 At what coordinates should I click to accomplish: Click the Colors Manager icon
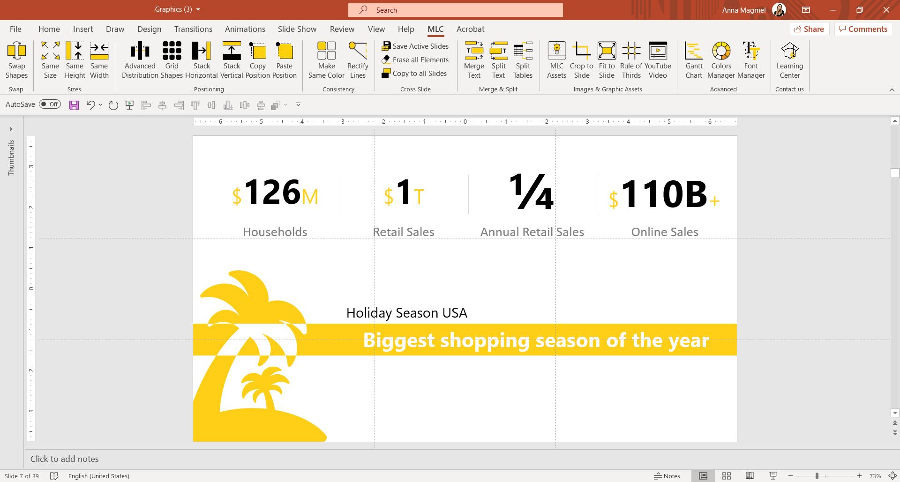[721, 51]
